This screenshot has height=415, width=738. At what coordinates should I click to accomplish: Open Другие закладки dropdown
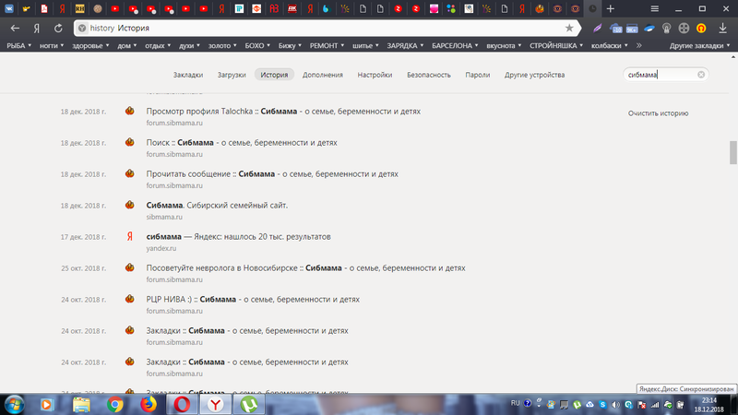[x=699, y=45]
